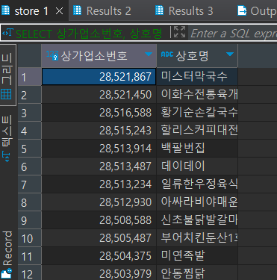The width and height of the screenshot is (277, 280).
Task: Click the Record panel icon
Action: point(7,273)
